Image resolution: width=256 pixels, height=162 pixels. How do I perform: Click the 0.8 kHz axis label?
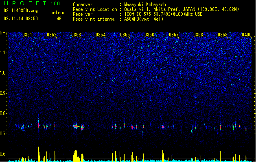4,113
